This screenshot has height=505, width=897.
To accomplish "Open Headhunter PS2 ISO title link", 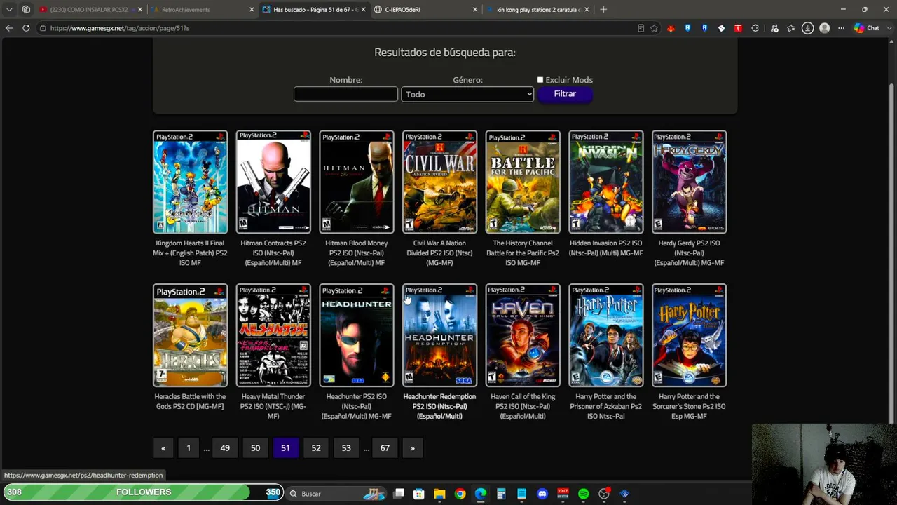I will coord(356,406).
